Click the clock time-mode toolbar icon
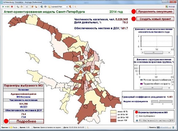This screenshot has width=178, height=131. (x=22, y=7)
